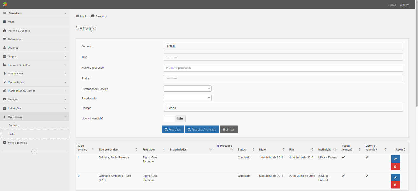The width and height of the screenshot is (418, 191).
Task: Expand the Instituições sidebar section
Action: pos(34,108)
